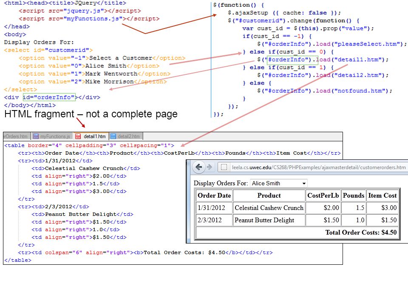Viewport: 408px width, 306px height.
Task: Focus the customerorders.htm URL in the address bar
Action: click(319, 167)
